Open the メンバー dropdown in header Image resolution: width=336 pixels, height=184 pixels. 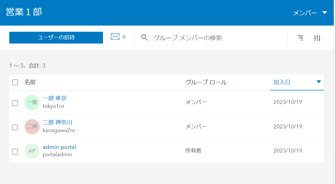pos(310,13)
